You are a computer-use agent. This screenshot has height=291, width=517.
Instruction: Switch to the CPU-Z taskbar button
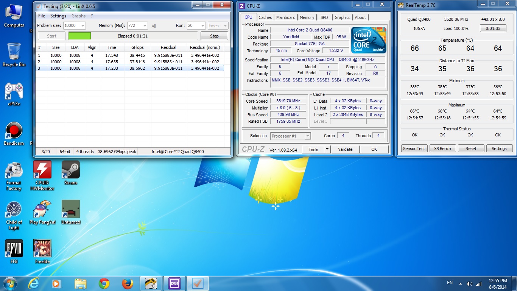pos(174,283)
